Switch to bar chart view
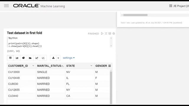The width and height of the screenshot is (189, 106). [17, 58]
